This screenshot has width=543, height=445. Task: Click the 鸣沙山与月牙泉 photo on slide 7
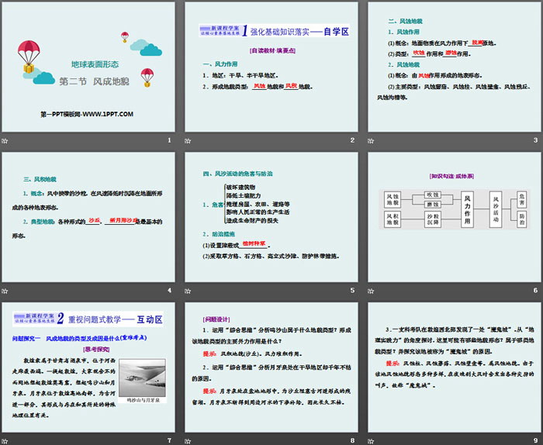(142, 378)
